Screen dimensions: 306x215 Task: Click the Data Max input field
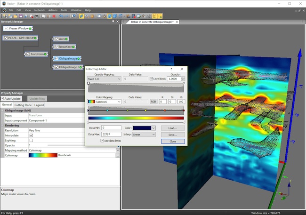[111, 134]
